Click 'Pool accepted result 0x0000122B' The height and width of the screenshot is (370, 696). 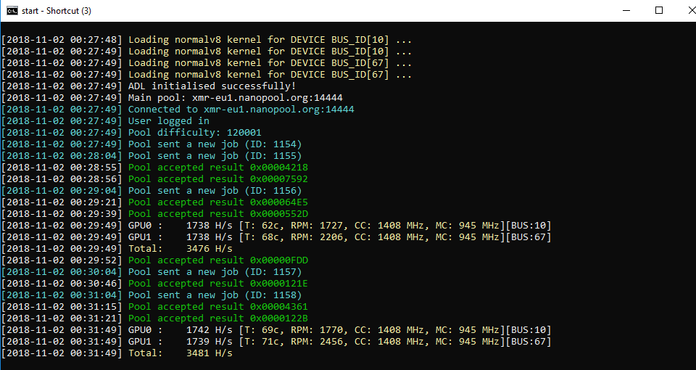(x=218, y=318)
